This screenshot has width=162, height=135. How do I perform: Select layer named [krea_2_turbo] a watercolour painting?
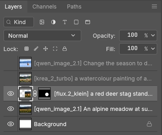pyautogui.click(x=93, y=79)
